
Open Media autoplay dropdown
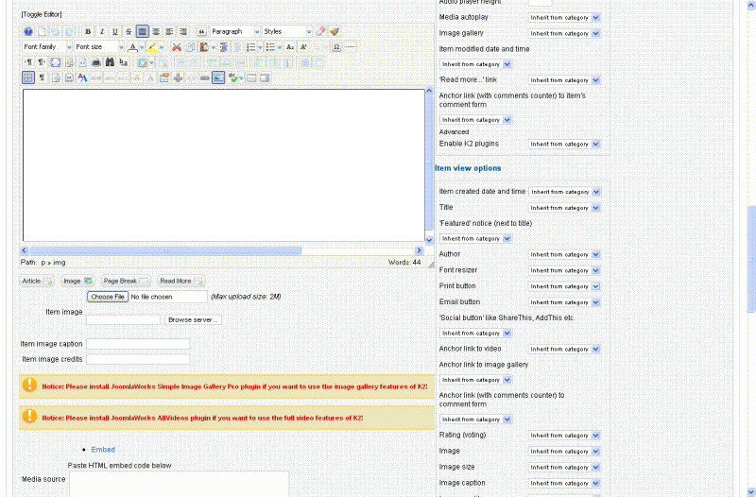coord(564,18)
